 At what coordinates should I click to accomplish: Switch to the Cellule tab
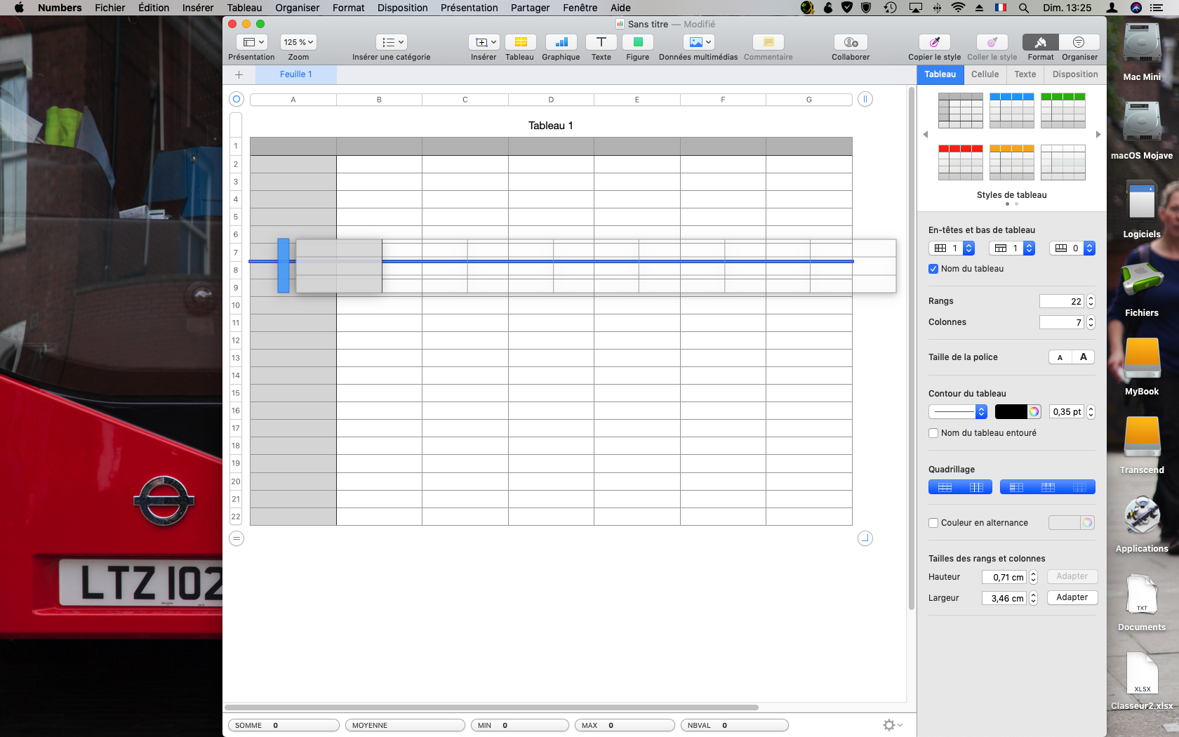(x=985, y=74)
